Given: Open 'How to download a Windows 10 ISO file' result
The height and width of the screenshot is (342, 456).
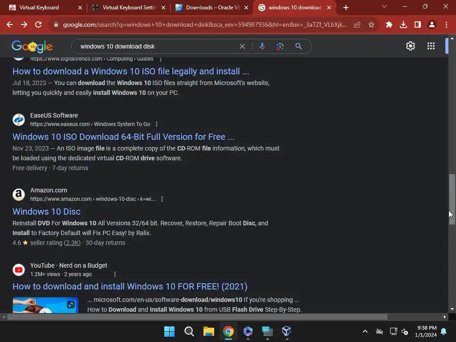Looking at the screenshot, I should click(x=130, y=71).
